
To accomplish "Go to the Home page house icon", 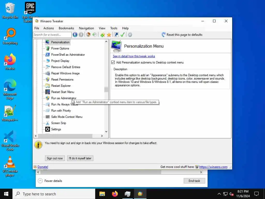I will (88, 35).
